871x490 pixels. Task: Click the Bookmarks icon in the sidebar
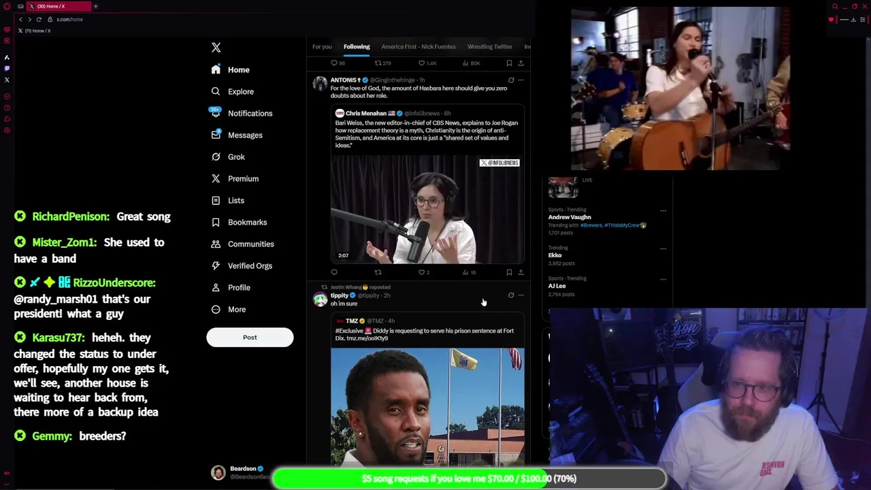tap(216, 222)
